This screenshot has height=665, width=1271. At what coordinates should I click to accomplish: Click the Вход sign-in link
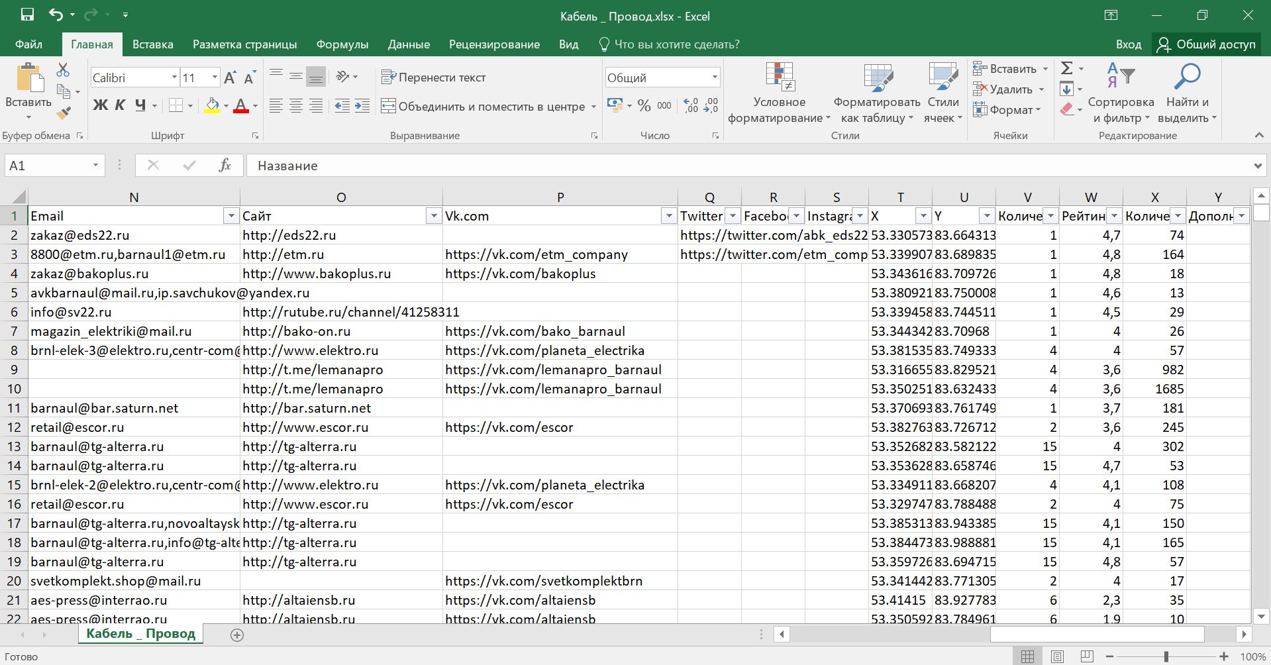click(x=1128, y=44)
